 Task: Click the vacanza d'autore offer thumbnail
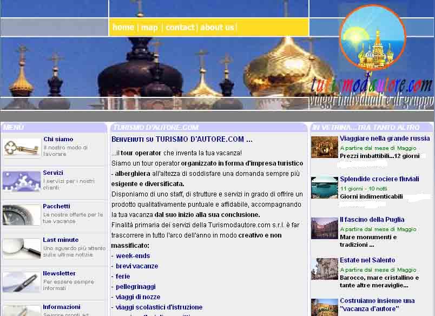coord(324,307)
